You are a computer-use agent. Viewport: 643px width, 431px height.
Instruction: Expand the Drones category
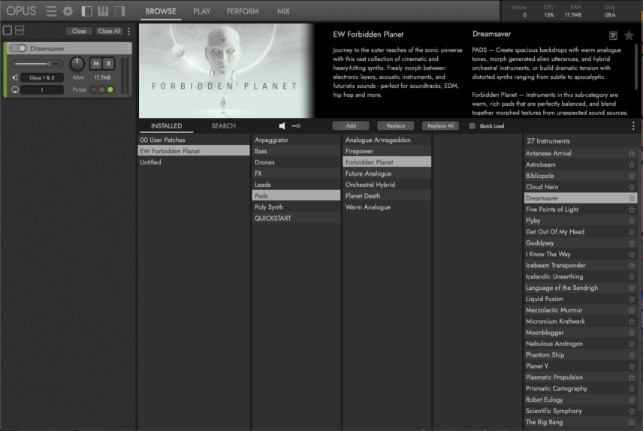296,162
